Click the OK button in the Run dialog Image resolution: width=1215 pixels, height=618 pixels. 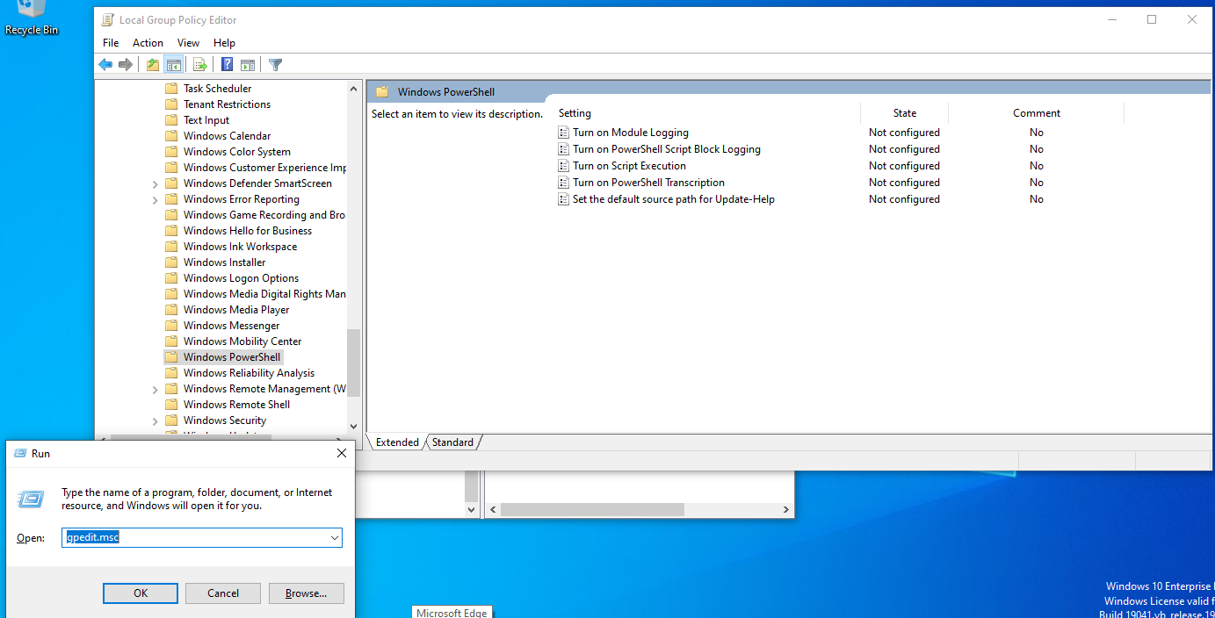(x=140, y=593)
